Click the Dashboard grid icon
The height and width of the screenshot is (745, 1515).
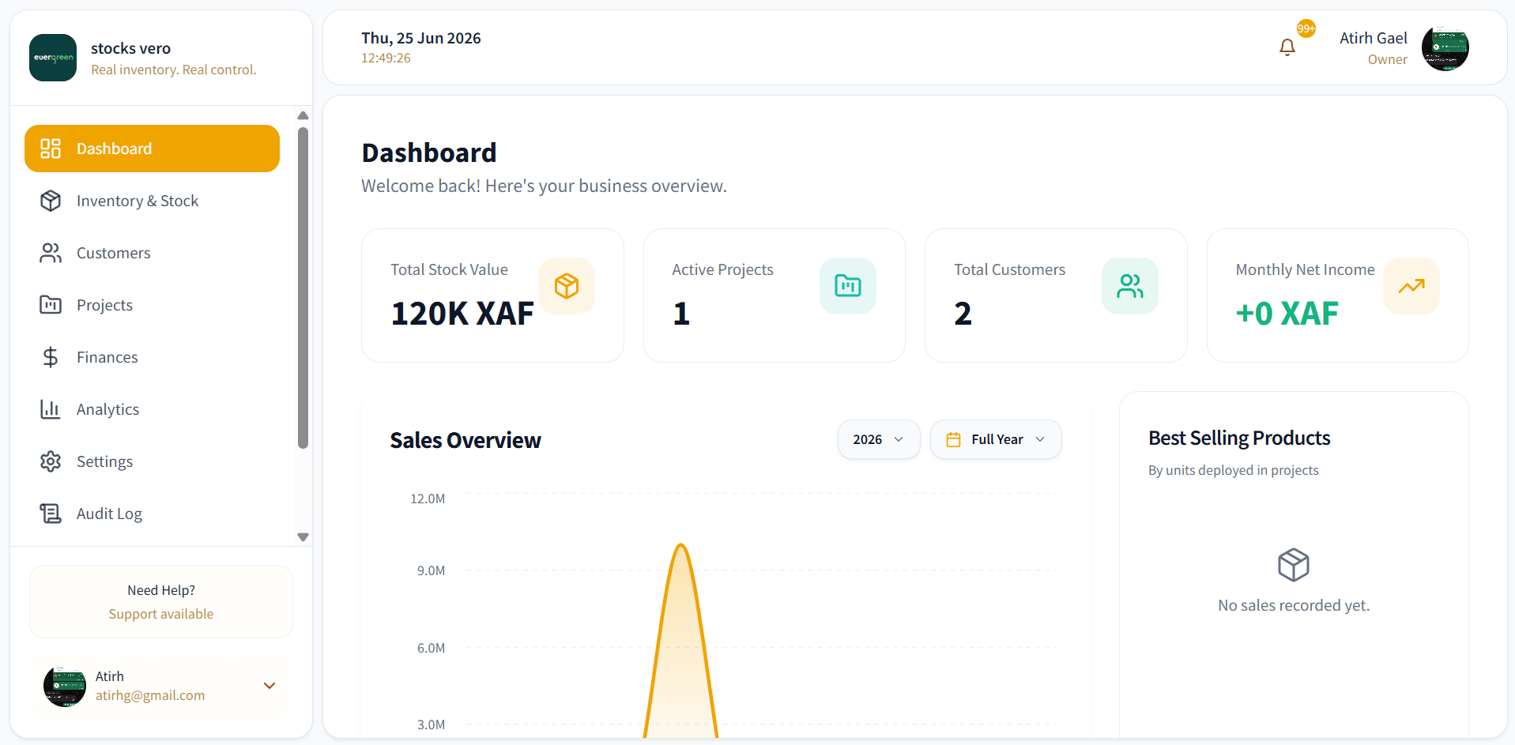[x=51, y=149]
